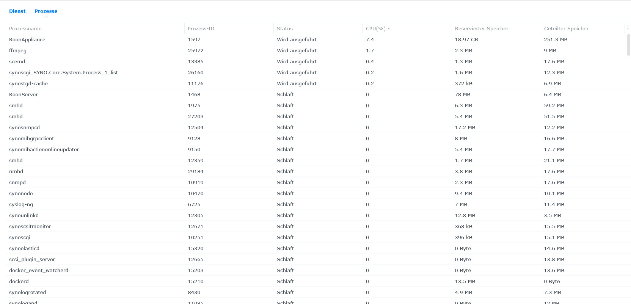Sort by Reservierter Speicher column

(482, 28)
